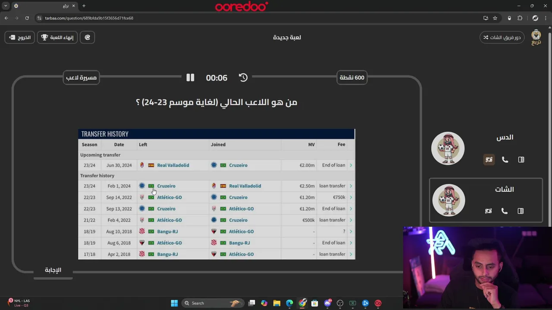
Task: Click the TRANSFER HISTORY header
Action: [105, 134]
